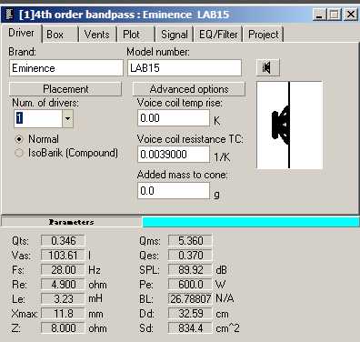Open the Box tab

tap(60, 35)
